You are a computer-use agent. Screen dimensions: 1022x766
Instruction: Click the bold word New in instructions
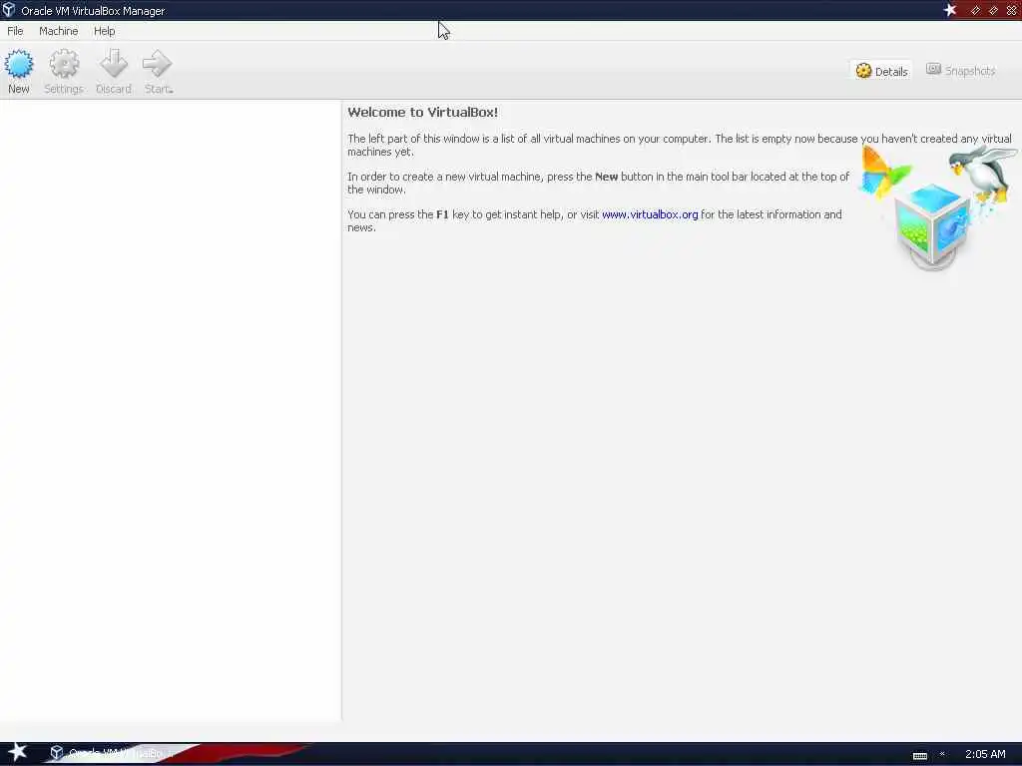coord(606,177)
